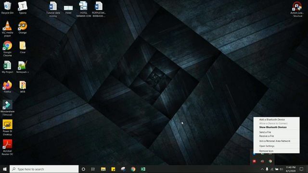Select the WEB folder icon
The image size is (308, 173).
tap(23, 86)
